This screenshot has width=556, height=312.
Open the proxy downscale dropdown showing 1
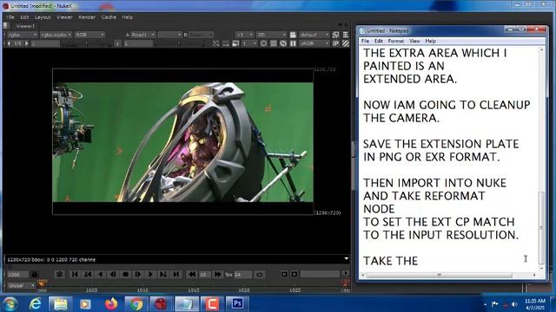click(x=249, y=43)
